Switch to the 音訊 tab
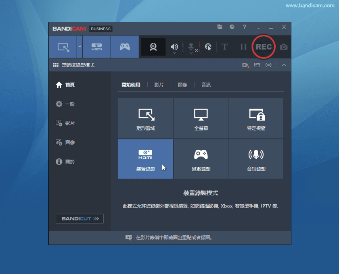 point(206,85)
